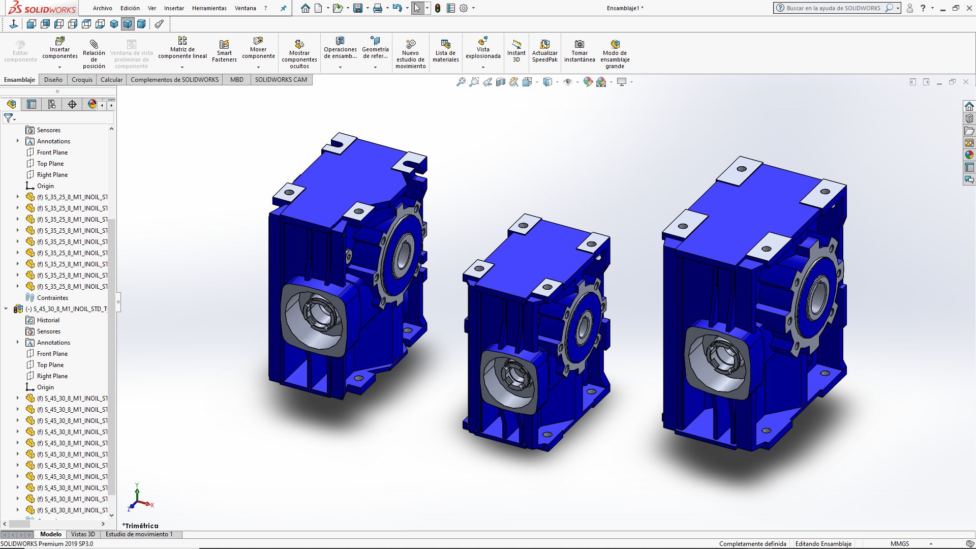976x549 pixels.
Task: Open DisplayManager tab in left panel
Action: pos(92,104)
